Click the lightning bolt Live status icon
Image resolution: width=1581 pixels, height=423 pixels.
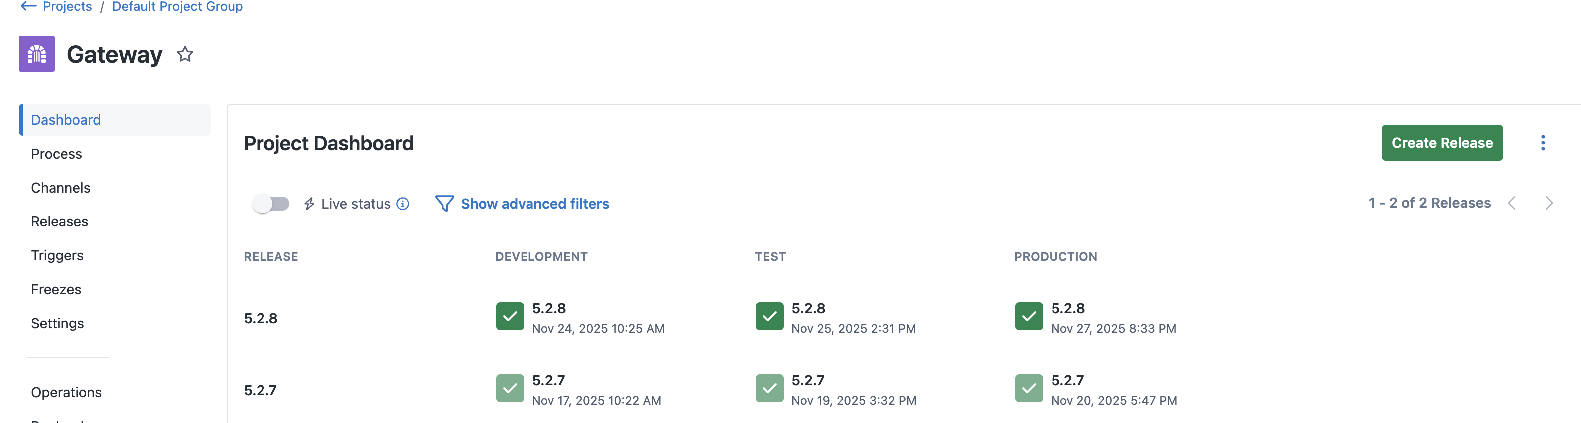(x=309, y=203)
